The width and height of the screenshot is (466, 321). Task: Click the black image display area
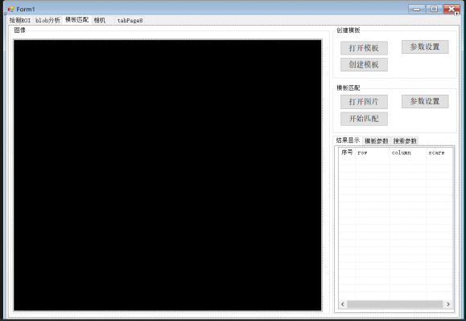point(167,175)
